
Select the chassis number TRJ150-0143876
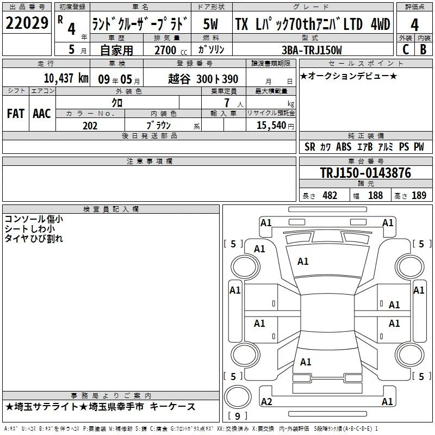365,173
